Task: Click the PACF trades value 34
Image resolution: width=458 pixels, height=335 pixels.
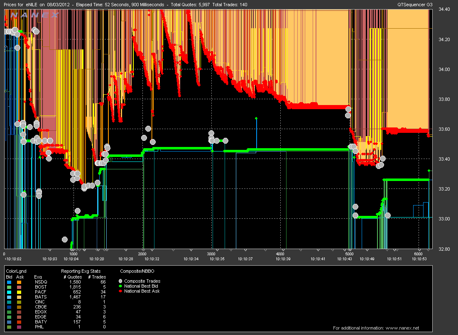Action: pyautogui.click(x=103, y=292)
